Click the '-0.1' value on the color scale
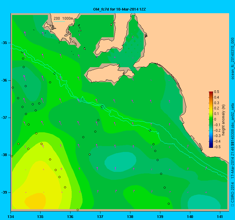 pos(217,125)
